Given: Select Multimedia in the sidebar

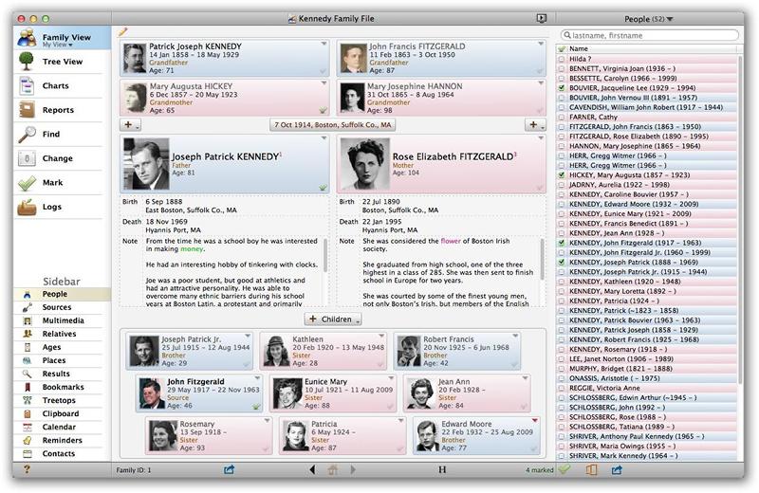Looking at the screenshot, I should click(63, 320).
